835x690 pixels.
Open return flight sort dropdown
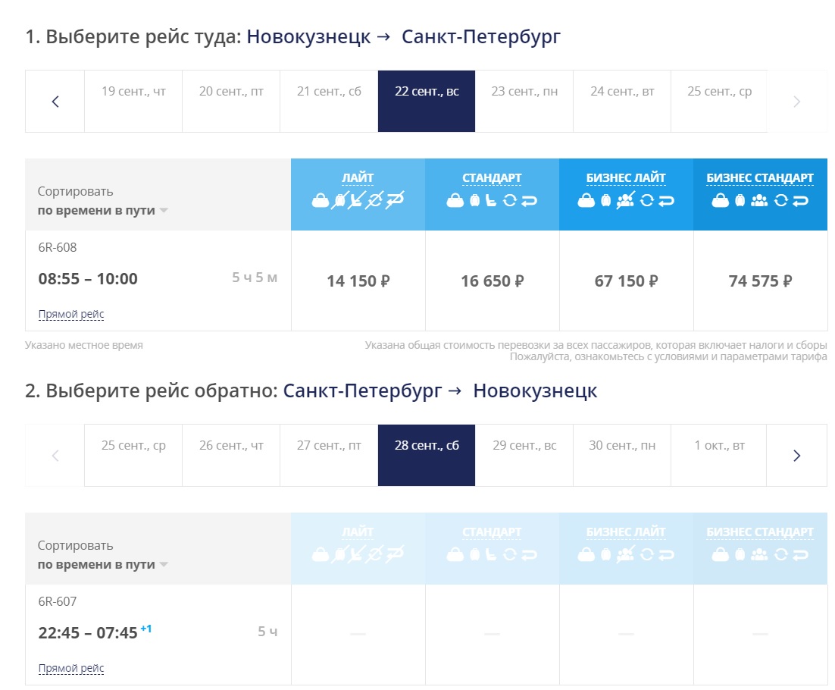102,565
